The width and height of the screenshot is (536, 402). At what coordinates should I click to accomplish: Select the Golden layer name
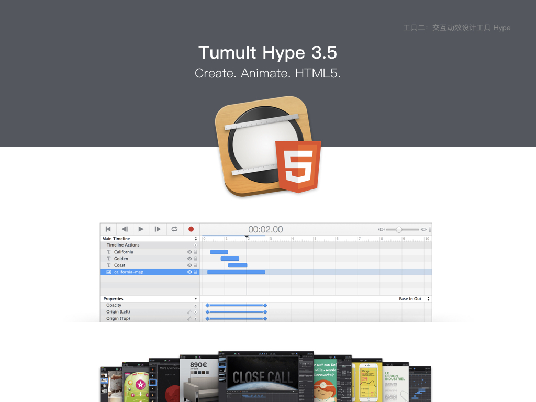pyautogui.click(x=121, y=259)
